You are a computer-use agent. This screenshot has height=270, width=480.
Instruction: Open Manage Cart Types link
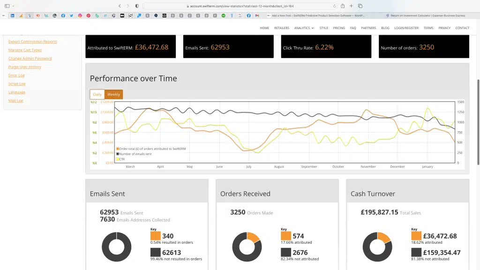pyautogui.click(x=25, y=50)
